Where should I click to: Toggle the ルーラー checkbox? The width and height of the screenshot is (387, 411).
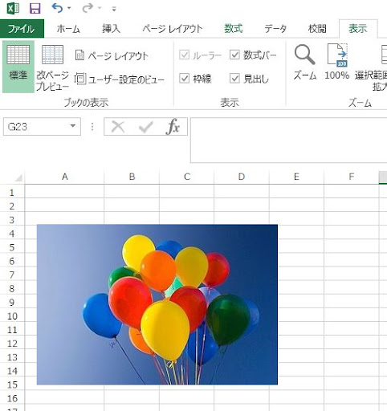coord(185,55)
